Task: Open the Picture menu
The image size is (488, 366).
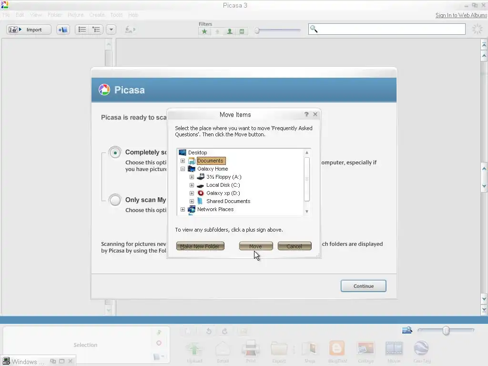Action: click(76, 15)
